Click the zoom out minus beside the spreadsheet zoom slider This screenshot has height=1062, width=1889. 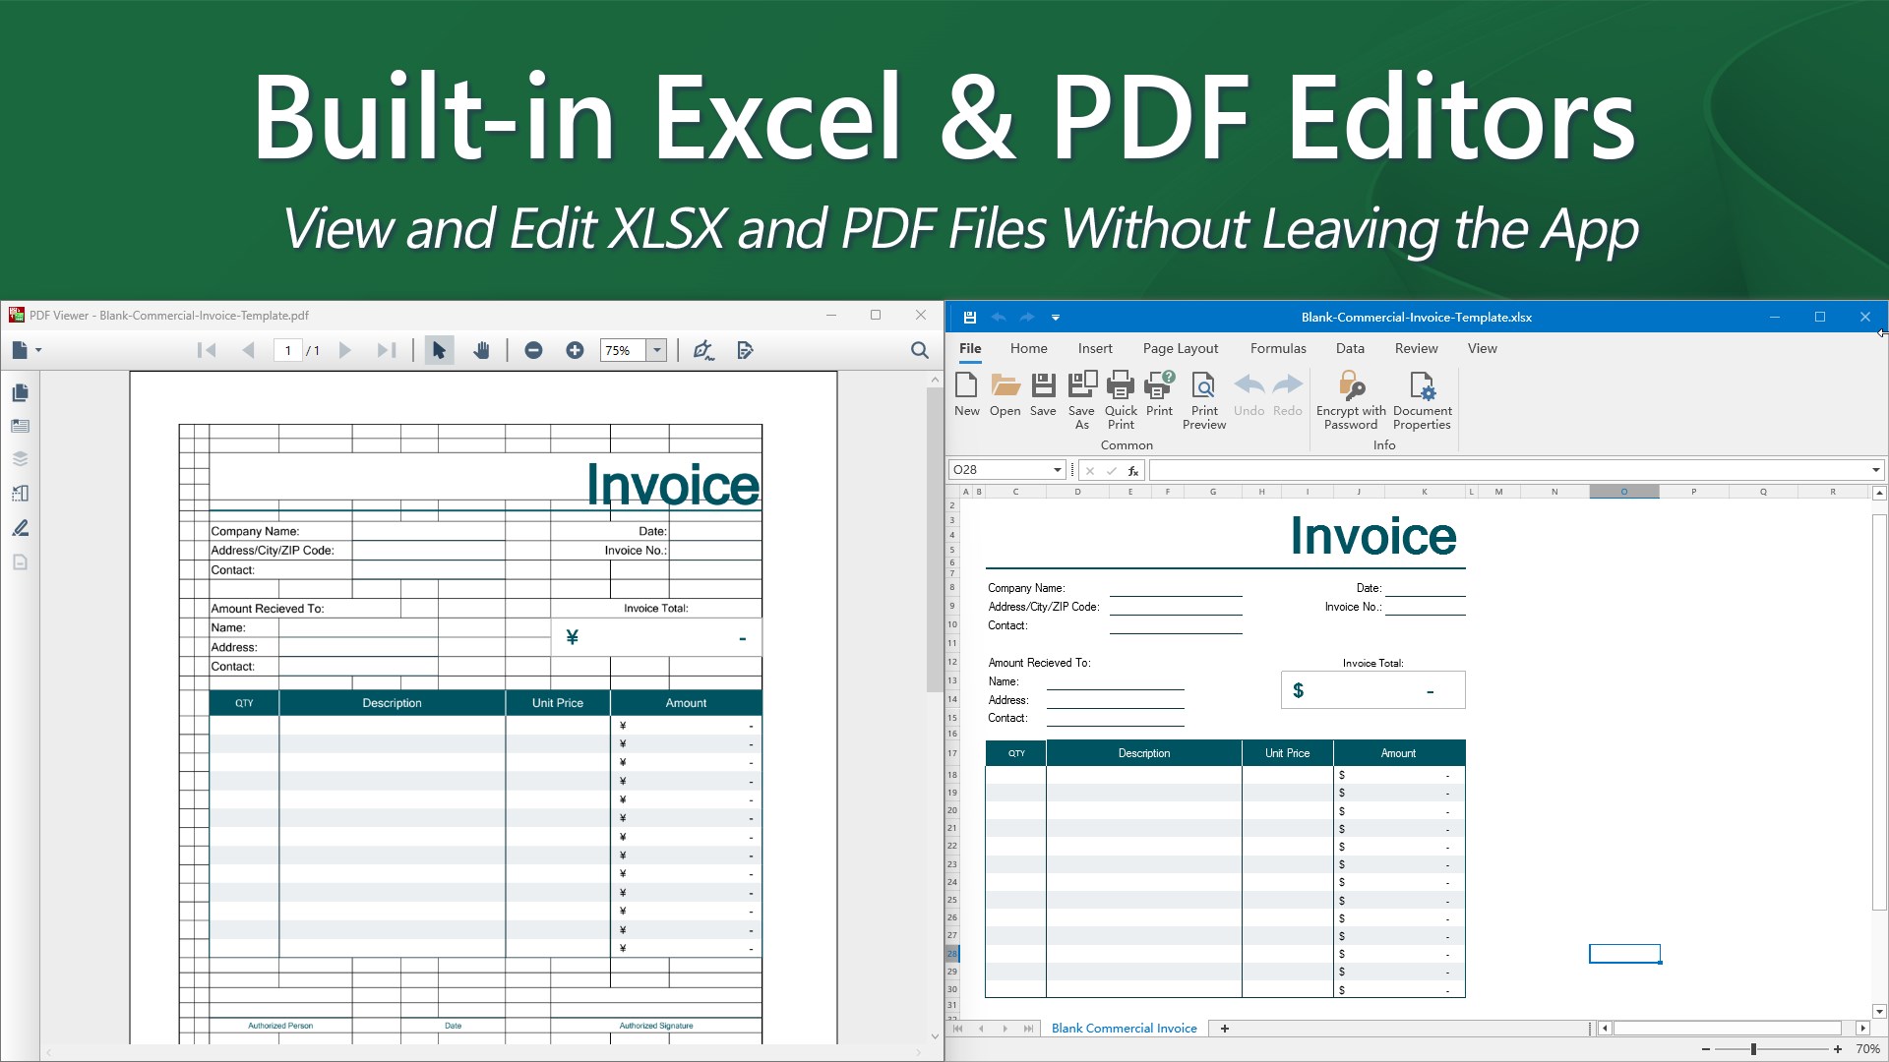[1705, 1049]
